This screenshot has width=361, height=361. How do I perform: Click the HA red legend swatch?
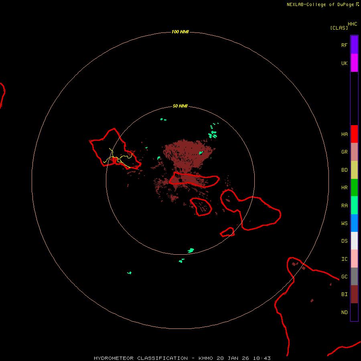354,134
